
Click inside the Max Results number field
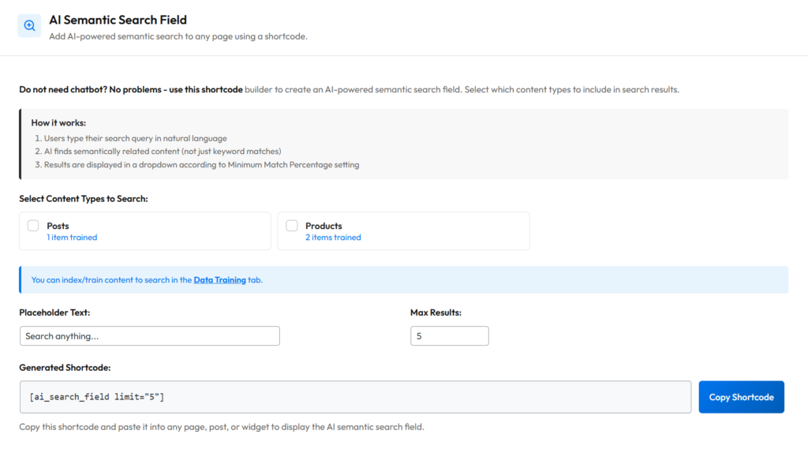[449, 336]
